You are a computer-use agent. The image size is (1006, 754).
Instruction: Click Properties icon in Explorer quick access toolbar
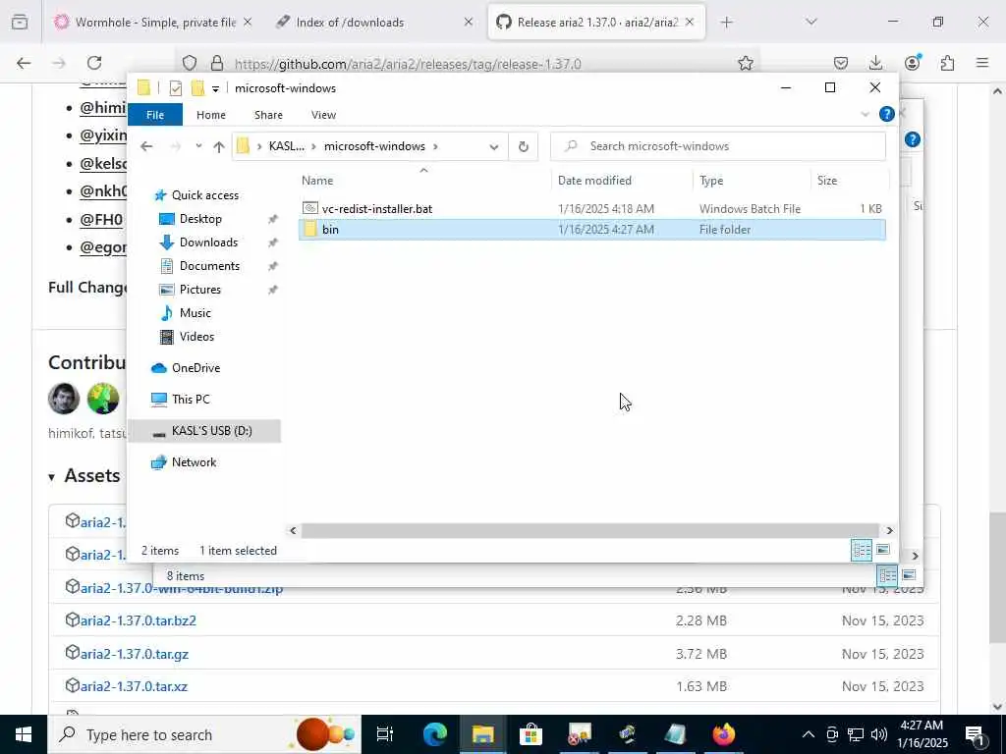tap(175, 88)
